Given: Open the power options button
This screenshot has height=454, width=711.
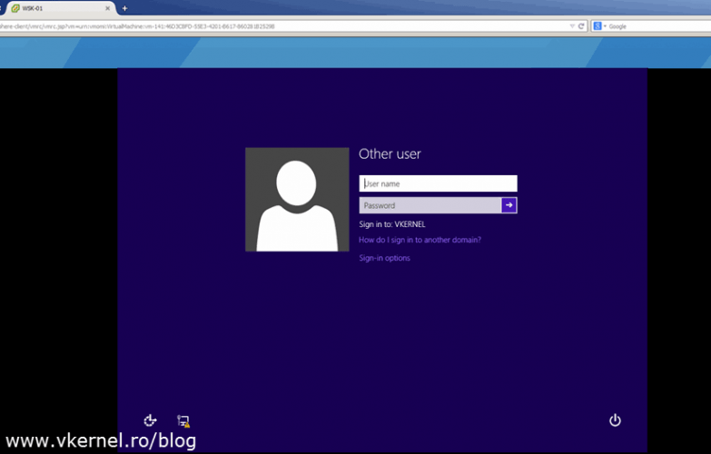Looking at the screenshot, I should click(x=615, y=420).
